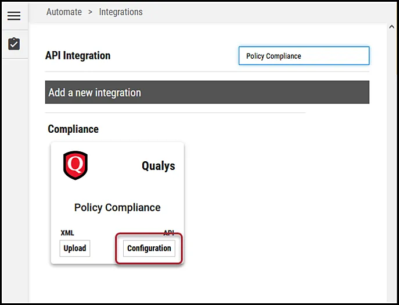Click the scroll-up chevron arrow
The height and width of the screenshot is (305, 399).
point(391,27)
